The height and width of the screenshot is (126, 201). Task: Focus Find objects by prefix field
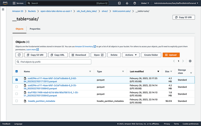pos(53,62)
